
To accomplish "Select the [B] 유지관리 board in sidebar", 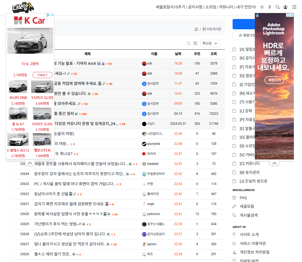I will click(249, 172).
